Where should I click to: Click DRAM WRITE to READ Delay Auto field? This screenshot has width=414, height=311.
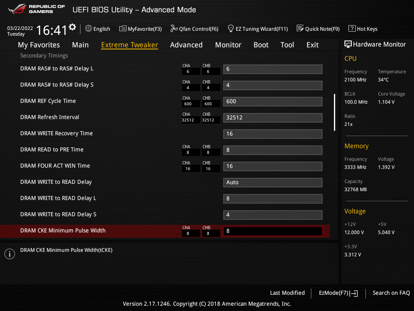[x=273, y=183]
